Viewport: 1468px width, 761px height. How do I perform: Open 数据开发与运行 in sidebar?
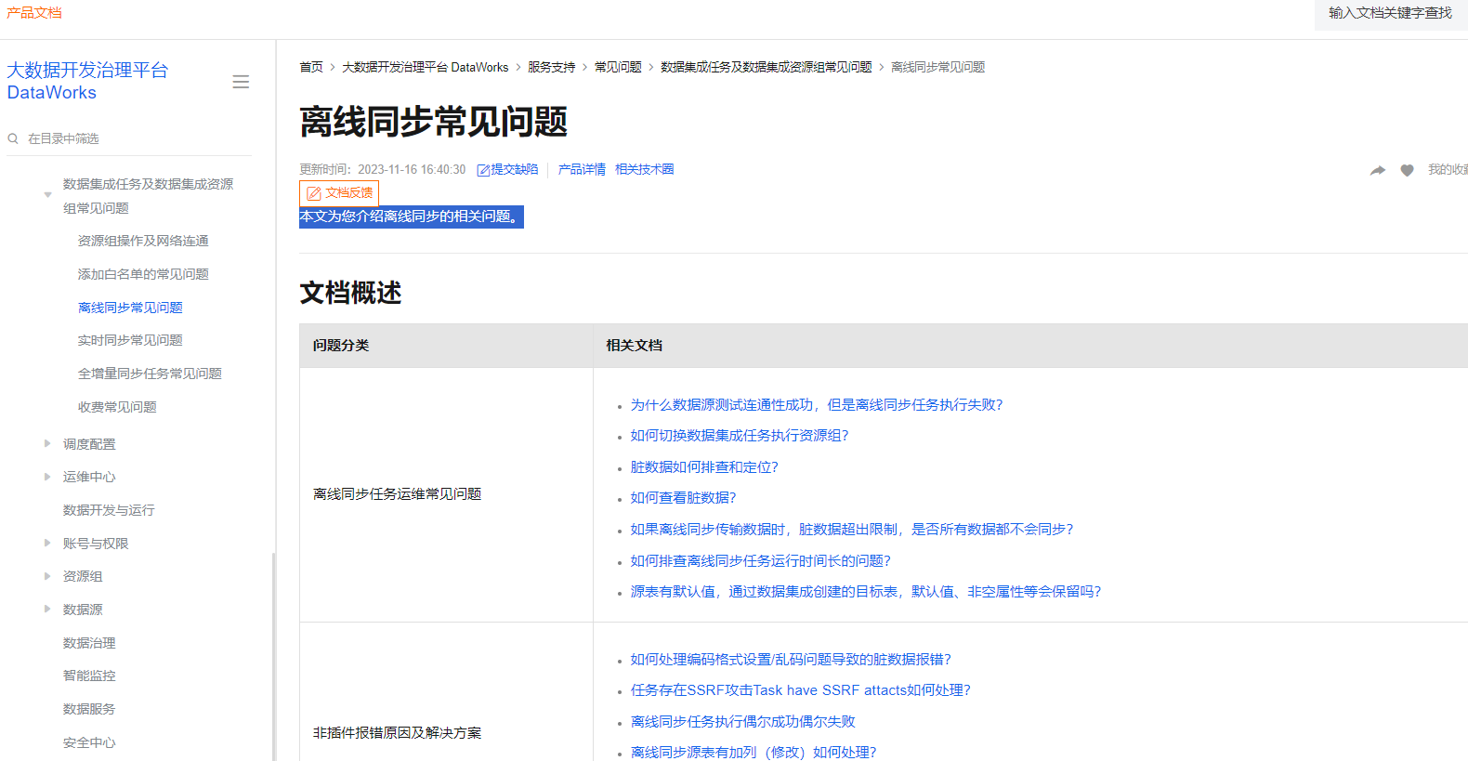click(x=109, y=510)
